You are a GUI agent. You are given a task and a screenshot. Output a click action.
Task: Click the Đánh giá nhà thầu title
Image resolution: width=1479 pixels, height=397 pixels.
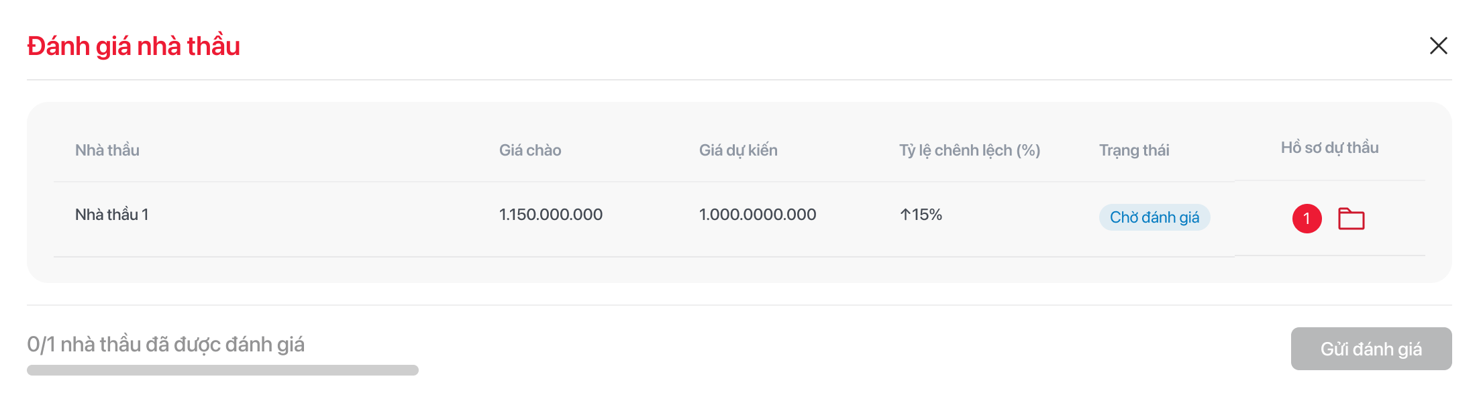pos(134,46)
